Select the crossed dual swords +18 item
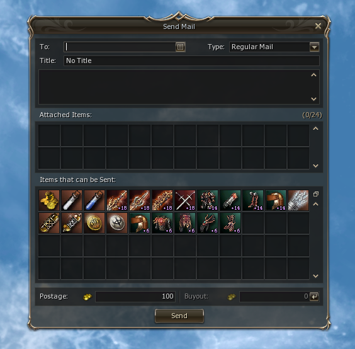 [185, 200]
